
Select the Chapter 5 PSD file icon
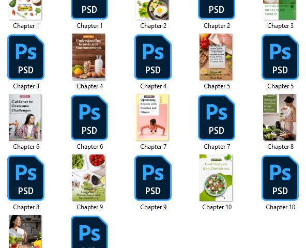coord(280,57)
